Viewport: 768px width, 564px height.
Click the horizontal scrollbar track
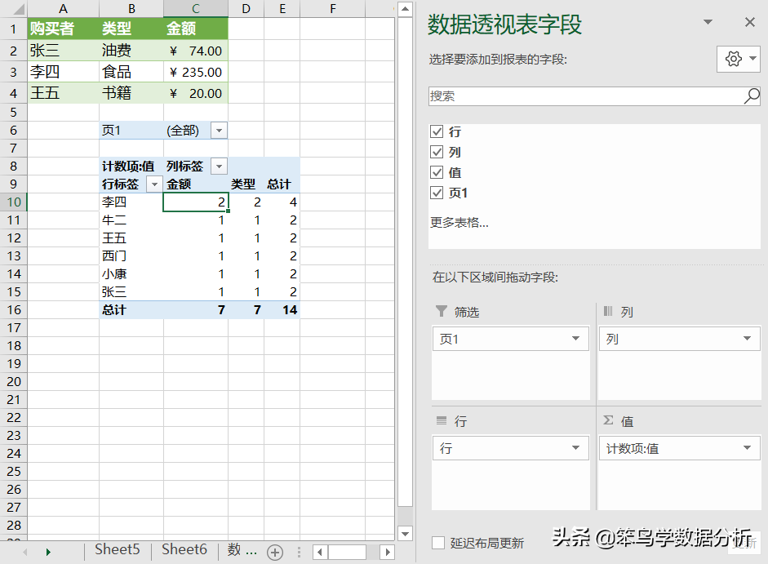coord(372,553)
